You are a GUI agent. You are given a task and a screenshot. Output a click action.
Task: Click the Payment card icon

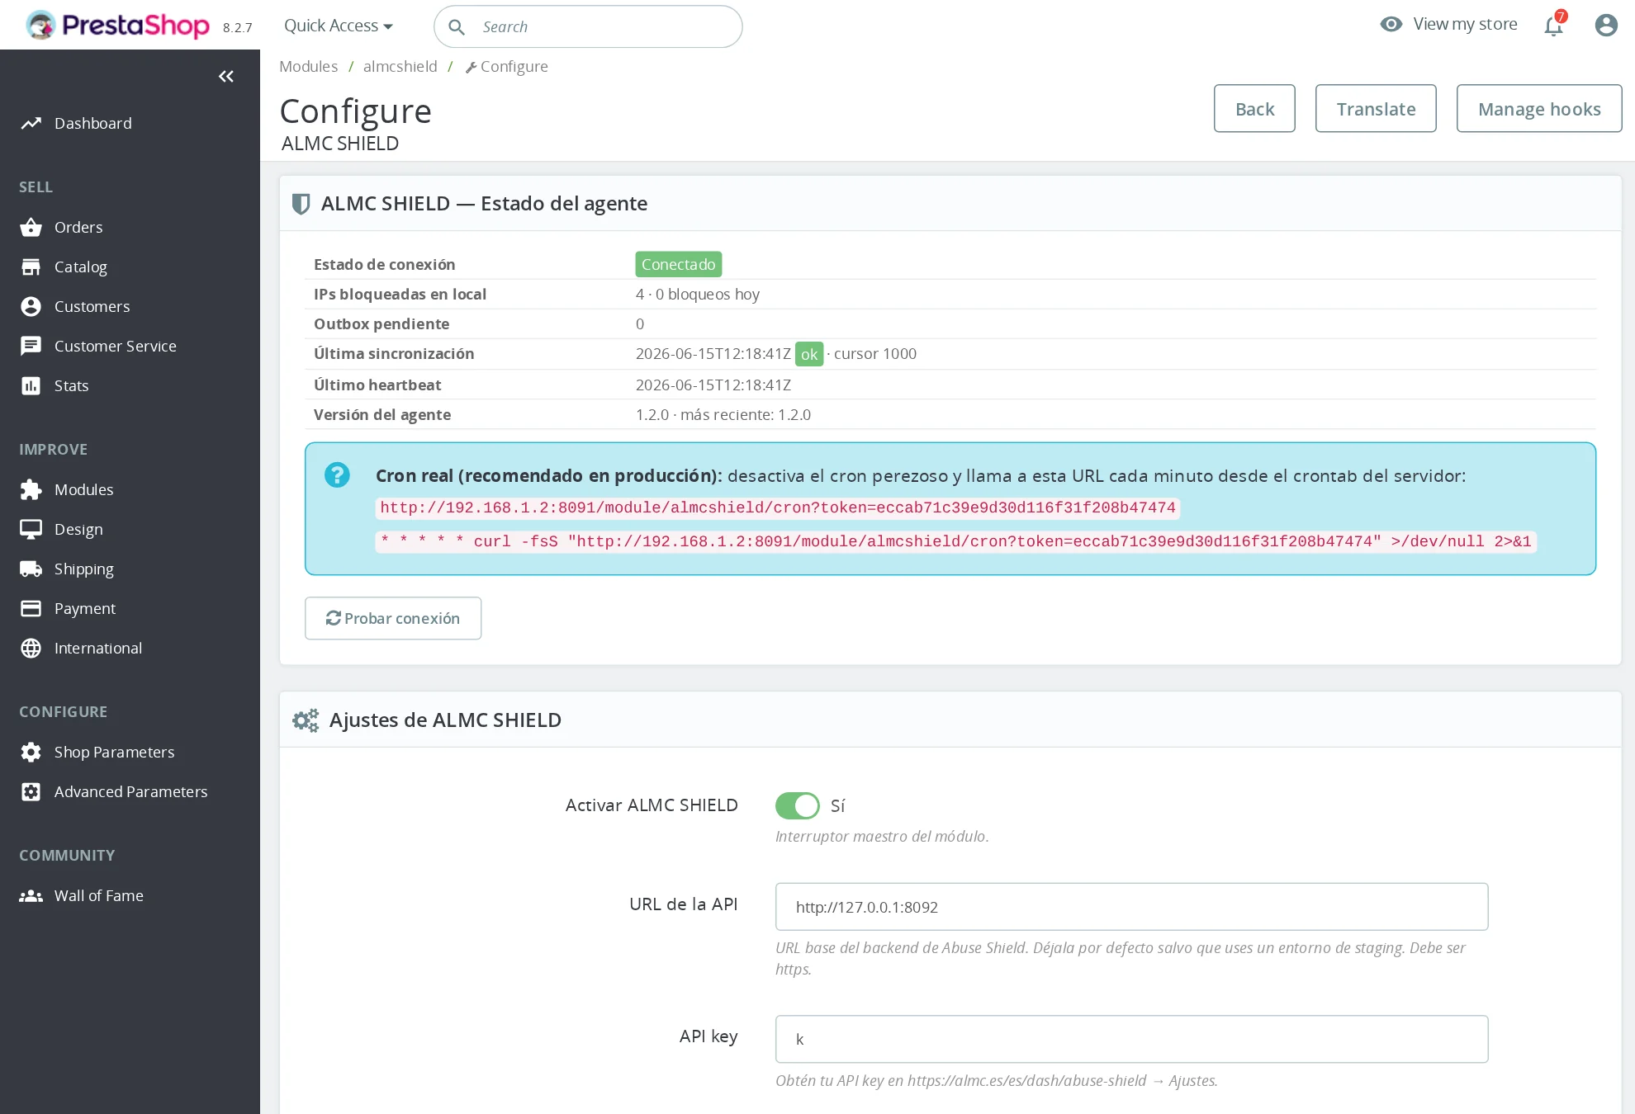(31, 609)
